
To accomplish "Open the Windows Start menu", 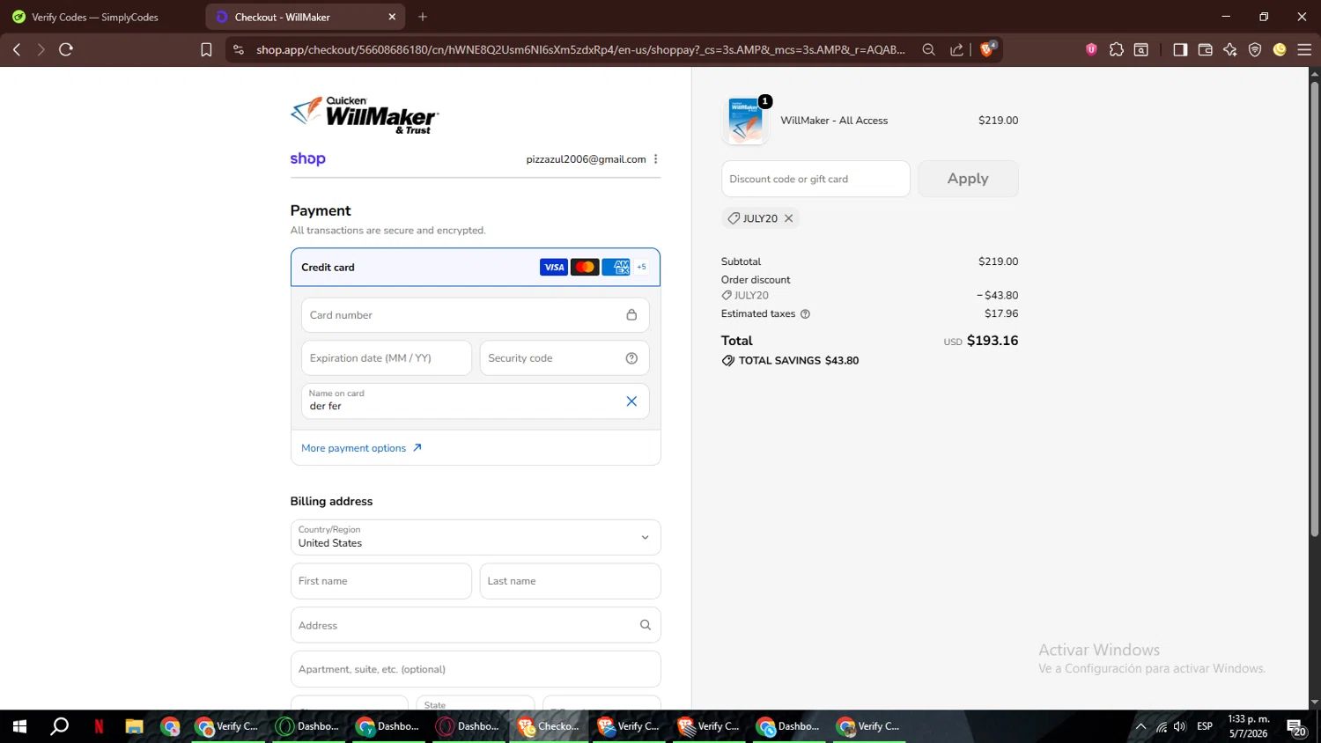I will [19, 726].
